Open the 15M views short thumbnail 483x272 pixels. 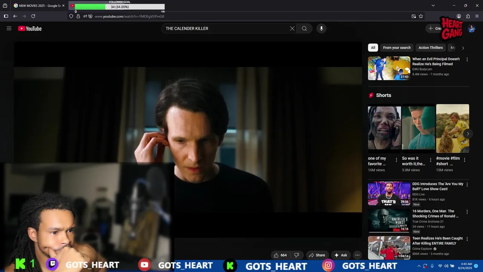click(x=453, y=129)
